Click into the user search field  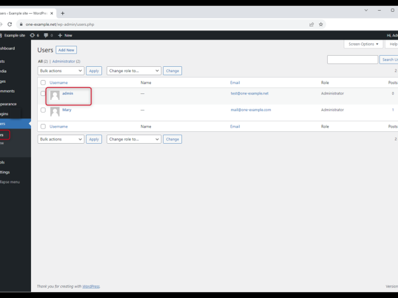point(352,60)
